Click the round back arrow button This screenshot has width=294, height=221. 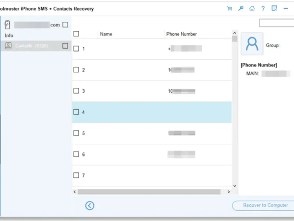click(x=90, y=206)
